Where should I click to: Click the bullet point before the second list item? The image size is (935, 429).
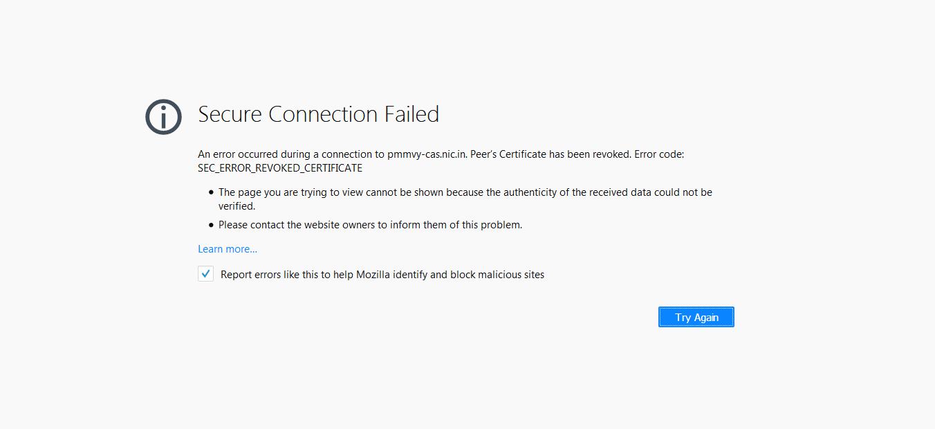point(211,224)
